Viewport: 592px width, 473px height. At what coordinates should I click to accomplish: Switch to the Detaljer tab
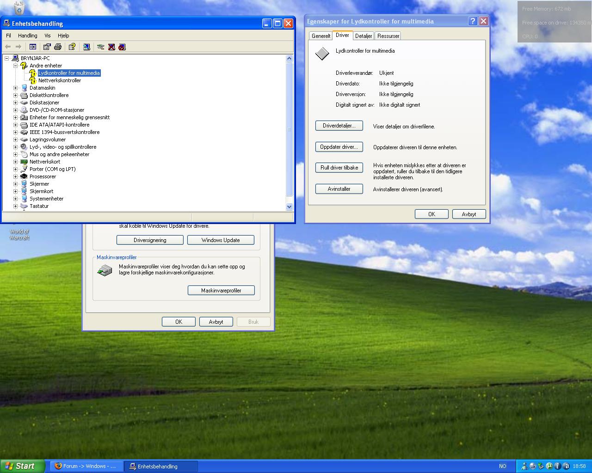[364, 36]
